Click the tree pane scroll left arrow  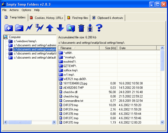pos(6,122)
